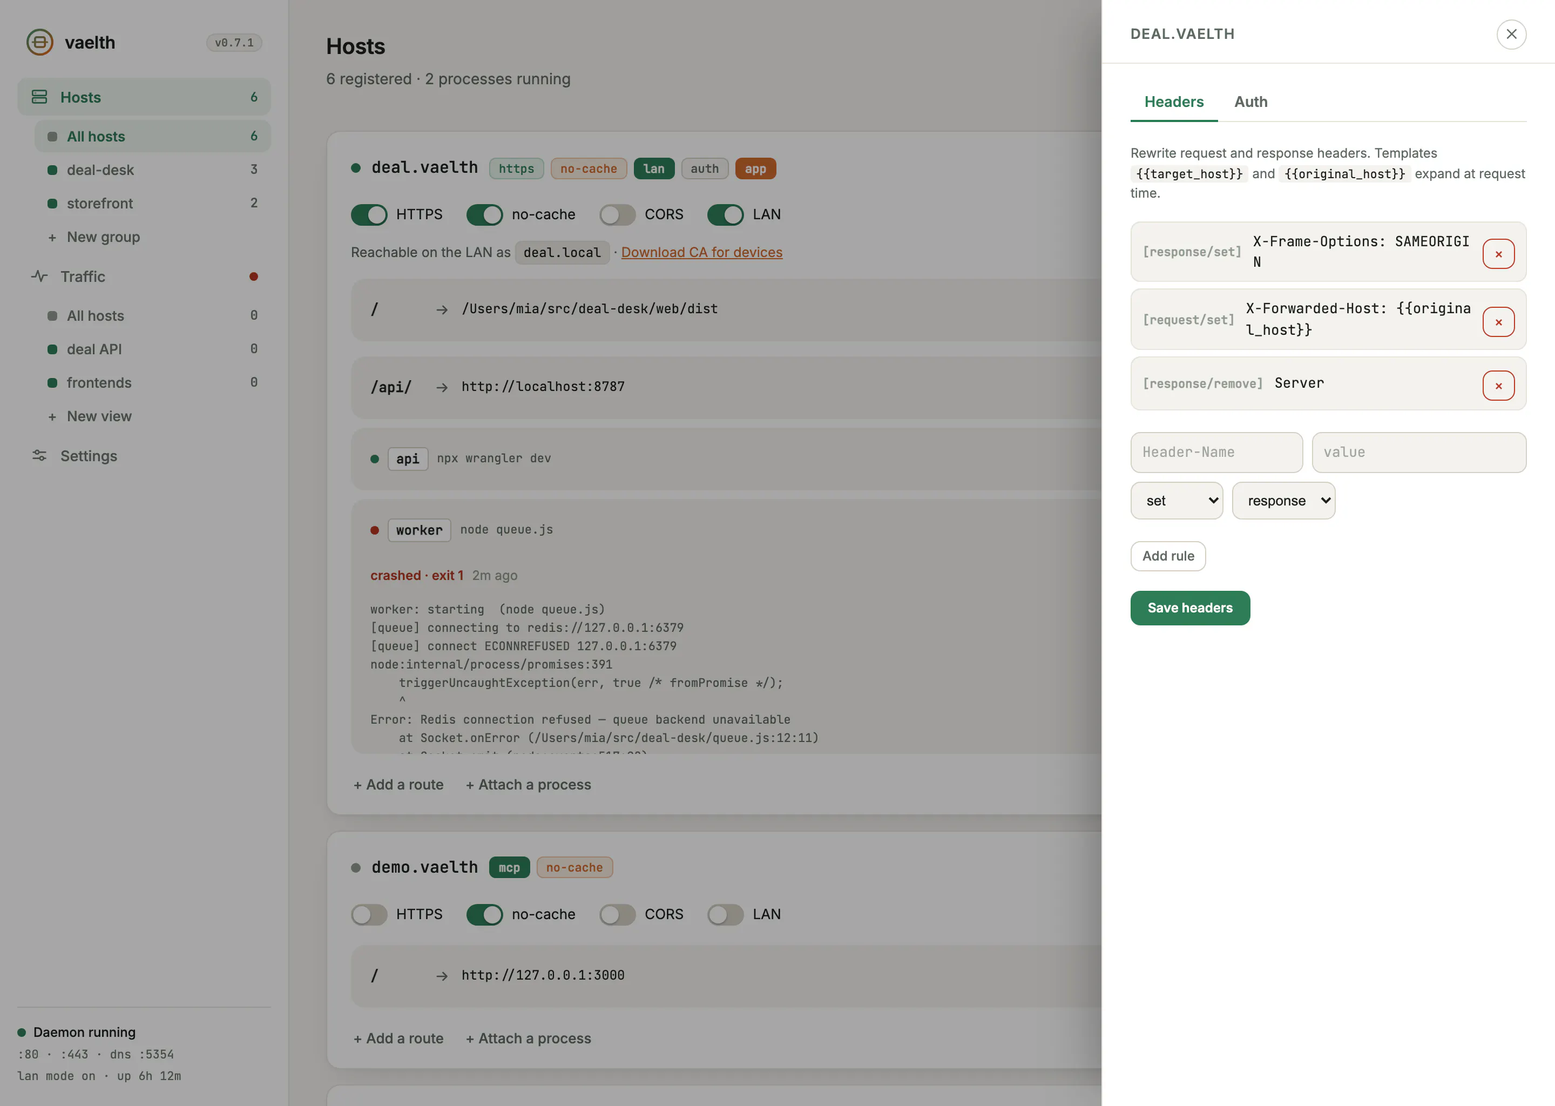This screenshot has width=1555, height=1106.
Task: Click the red Traffic alert dot
Action: 253,276
